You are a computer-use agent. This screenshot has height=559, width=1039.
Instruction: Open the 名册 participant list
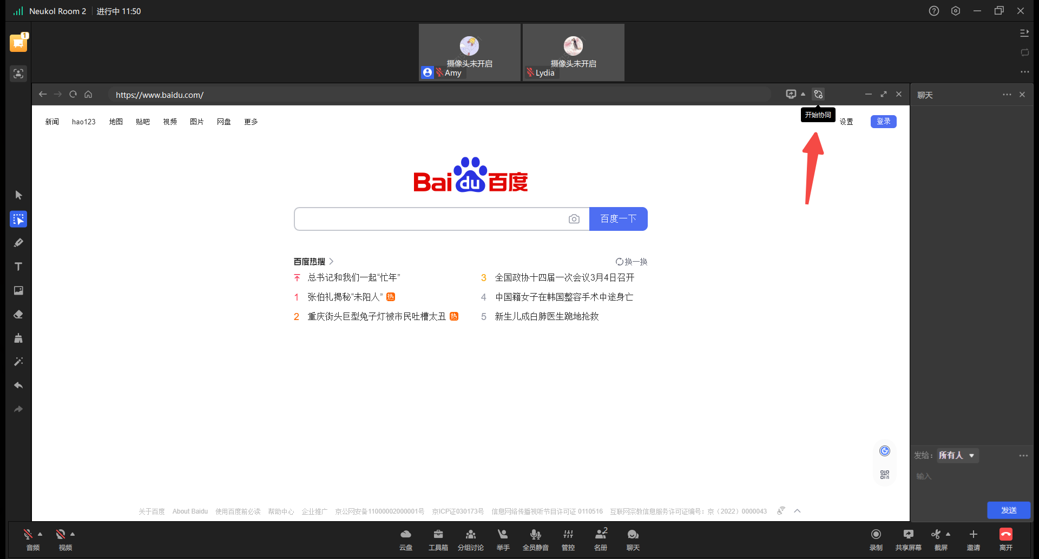601,540
